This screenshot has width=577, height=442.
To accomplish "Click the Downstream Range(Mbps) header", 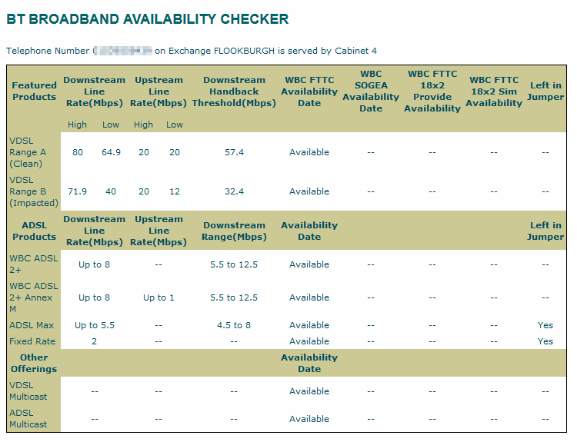I will pos(234,231).
